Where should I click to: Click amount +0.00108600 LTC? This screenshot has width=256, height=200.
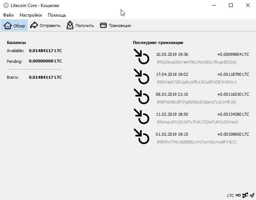233,134
